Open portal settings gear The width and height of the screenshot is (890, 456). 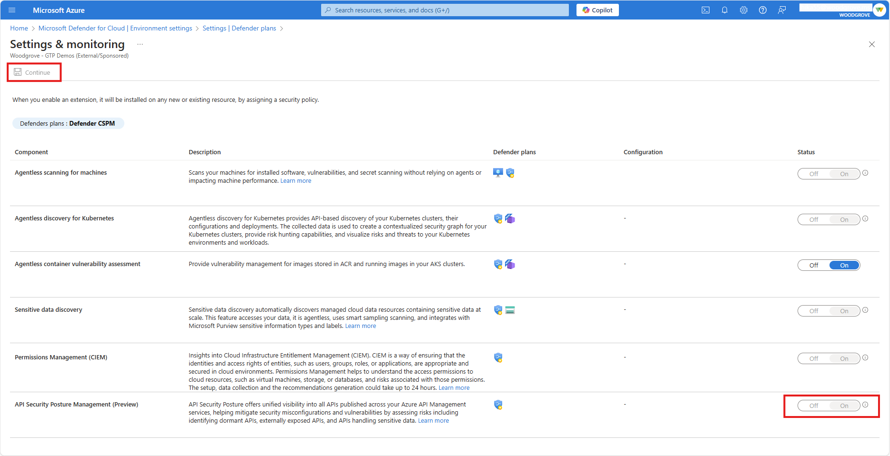tap(744, 10)
